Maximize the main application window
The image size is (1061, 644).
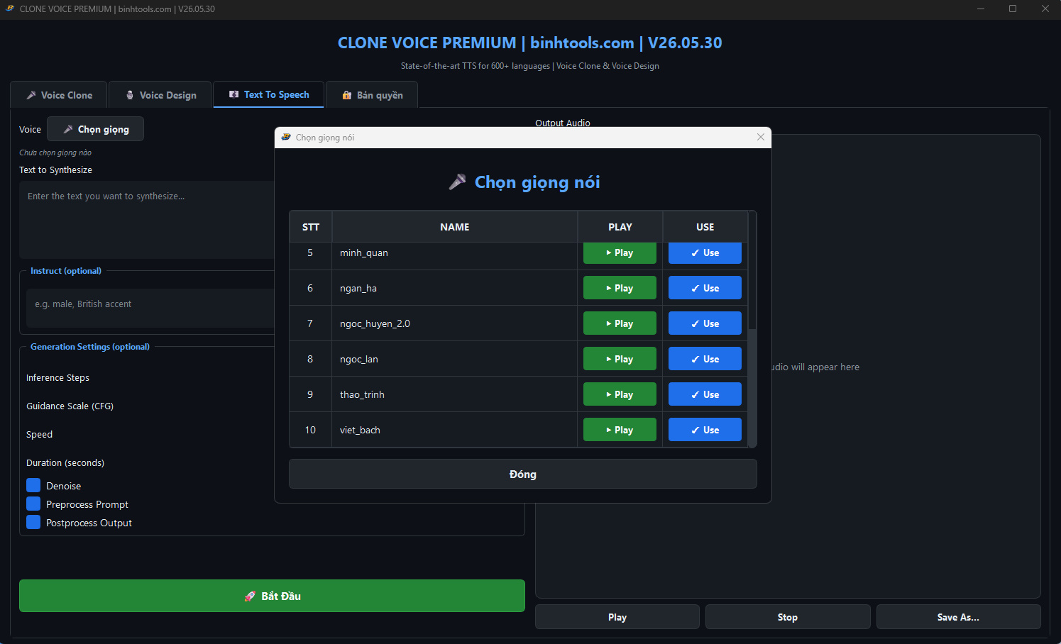click(x=1013, y=9)
